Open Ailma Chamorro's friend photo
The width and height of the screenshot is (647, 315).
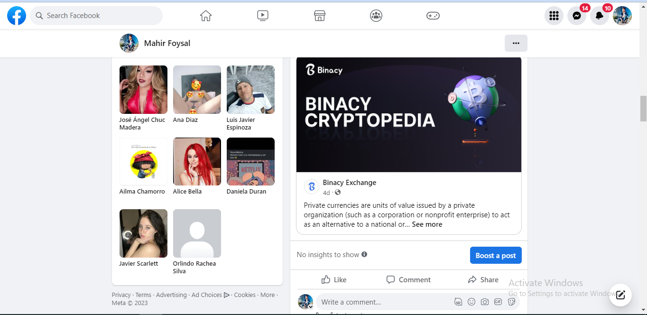pyautogui.click(x=143, y=161)
